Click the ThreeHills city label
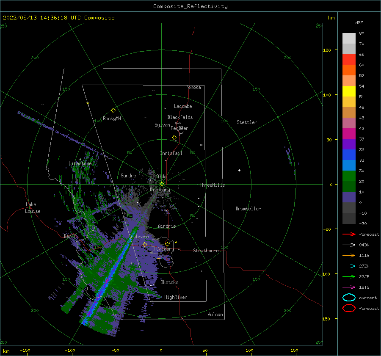The height and width of the screenshot is (356, 381). click(x=212, y=185)
